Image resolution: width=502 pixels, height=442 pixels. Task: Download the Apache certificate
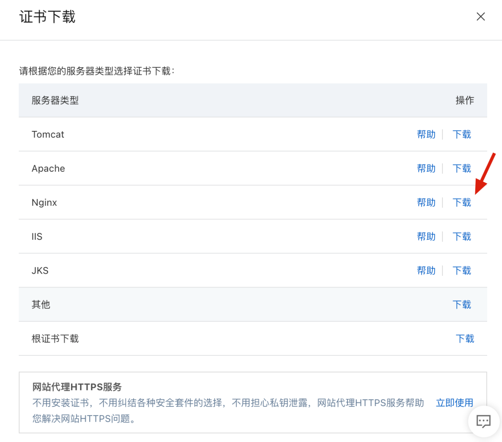462,168
